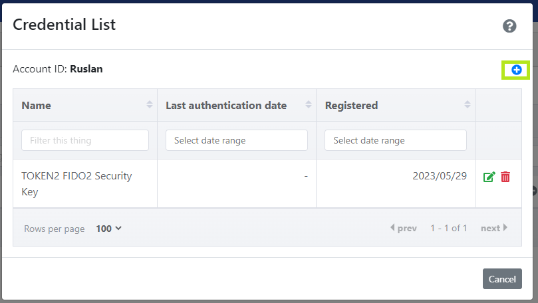Open the Registered date range picker
The image size is (538, 303).
pos(396,140)
